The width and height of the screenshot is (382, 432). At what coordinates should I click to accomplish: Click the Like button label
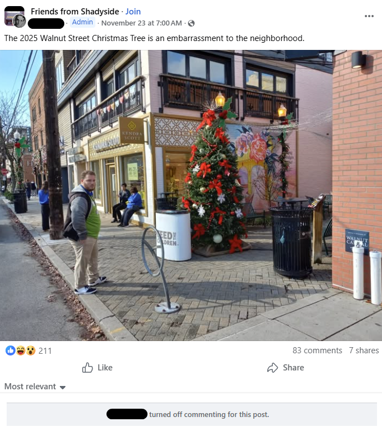[x=105, y=368]
